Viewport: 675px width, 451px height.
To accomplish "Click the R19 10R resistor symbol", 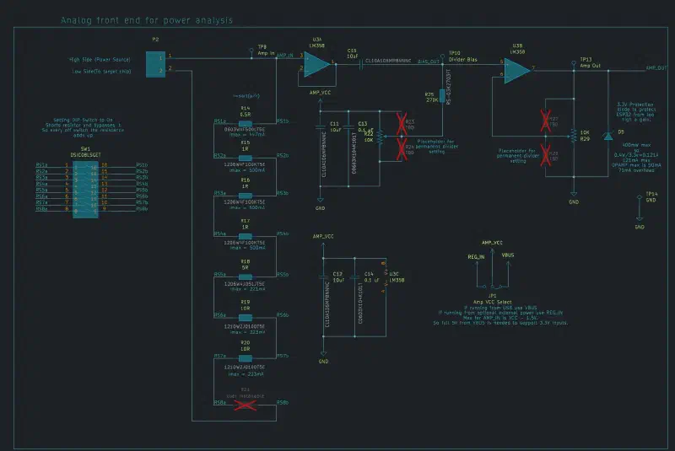I will pyautogui.click(x=245, y=318).
